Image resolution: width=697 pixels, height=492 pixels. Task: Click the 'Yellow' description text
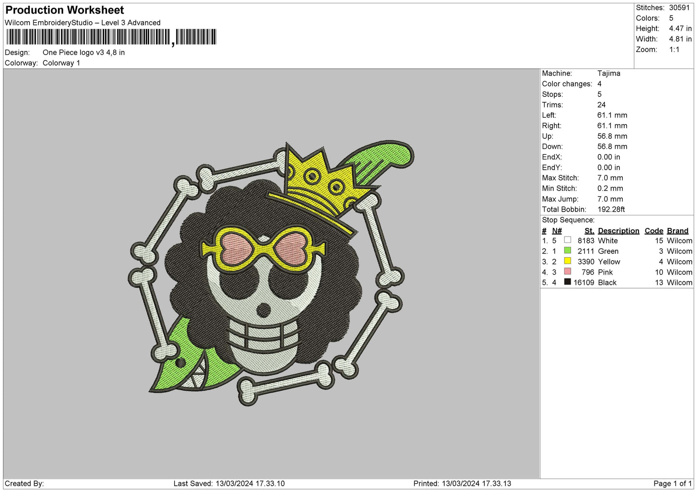point(609,262)
